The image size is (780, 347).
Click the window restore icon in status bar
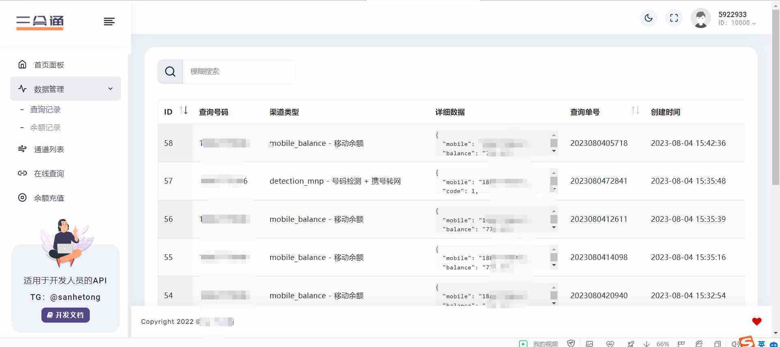[717, 344]
